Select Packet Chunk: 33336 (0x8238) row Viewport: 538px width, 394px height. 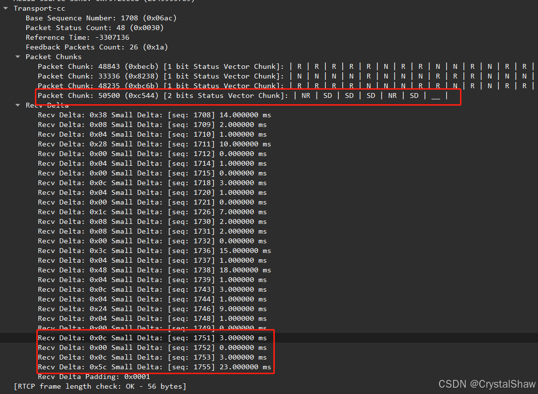286,76
